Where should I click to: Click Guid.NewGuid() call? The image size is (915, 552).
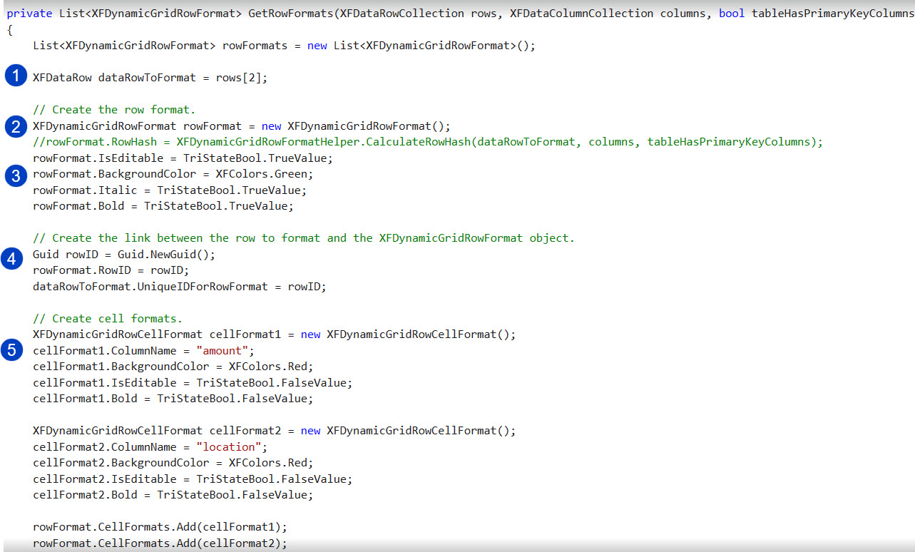click(166, 255)
